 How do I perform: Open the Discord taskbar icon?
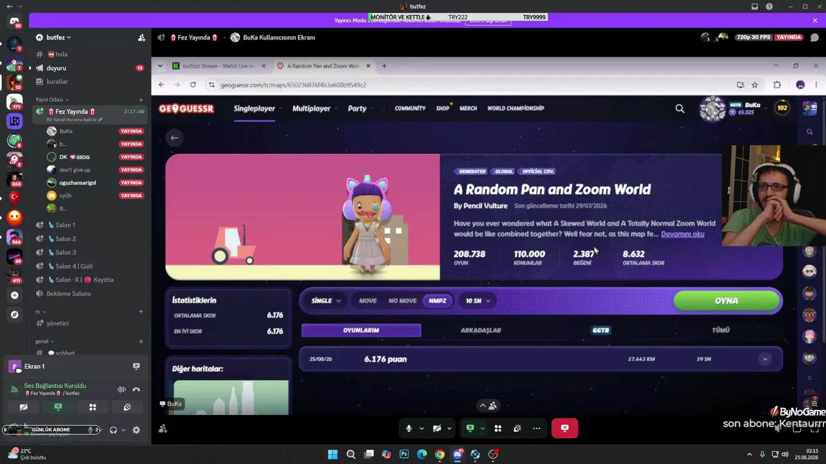click(458, 454)
